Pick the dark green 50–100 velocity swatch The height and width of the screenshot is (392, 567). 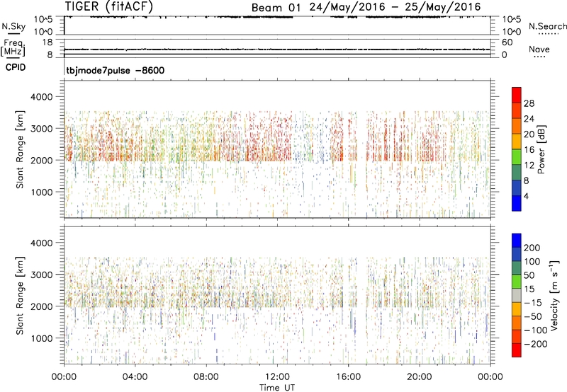517,268
